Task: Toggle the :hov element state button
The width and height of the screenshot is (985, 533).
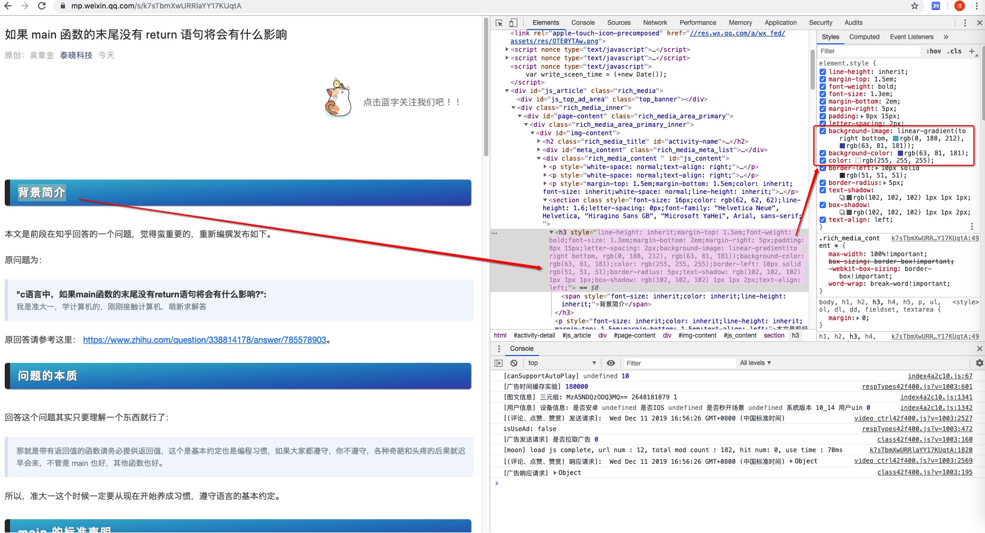Action: pos(934,51)
